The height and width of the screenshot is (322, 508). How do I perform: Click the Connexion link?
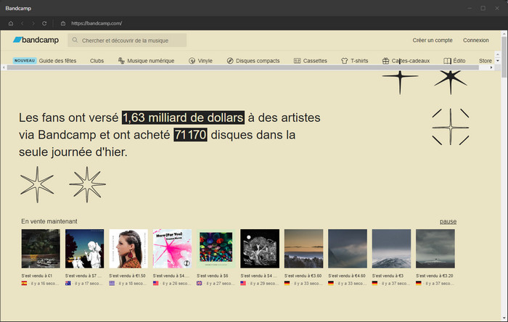point(475,40)
